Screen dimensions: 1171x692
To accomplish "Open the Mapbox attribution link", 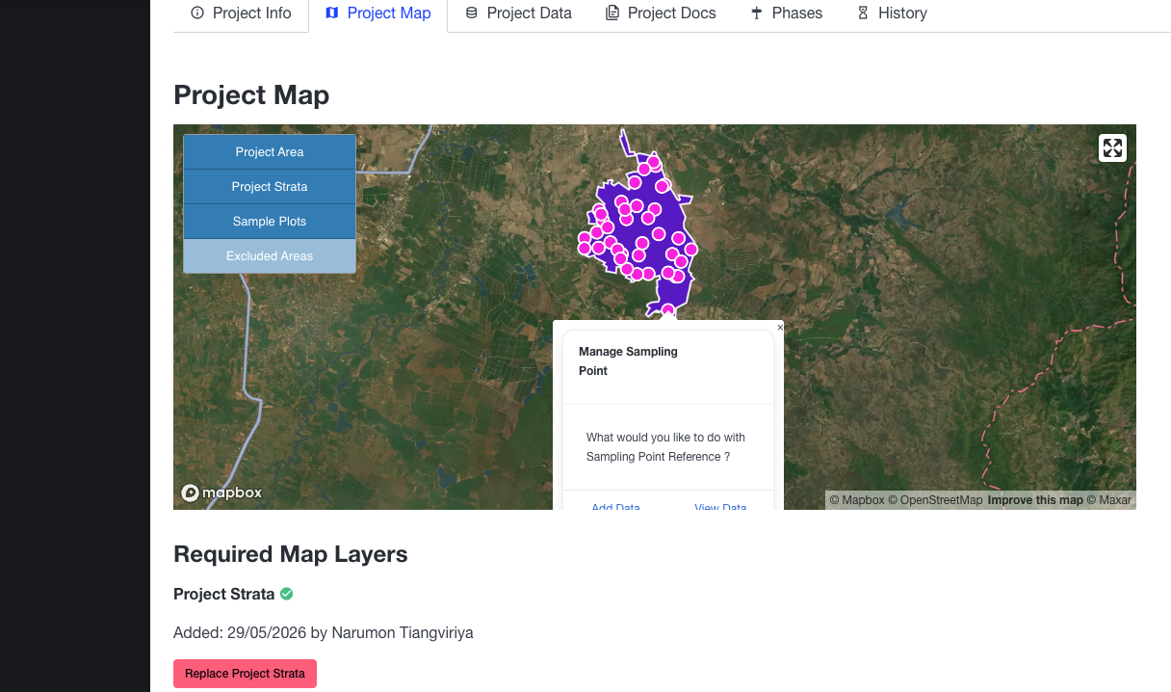I will pyautogui.click(x=857, y=500).
